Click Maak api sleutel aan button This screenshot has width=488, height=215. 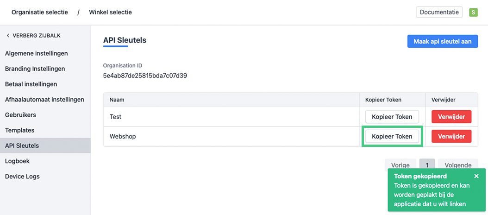pos(442,41)
